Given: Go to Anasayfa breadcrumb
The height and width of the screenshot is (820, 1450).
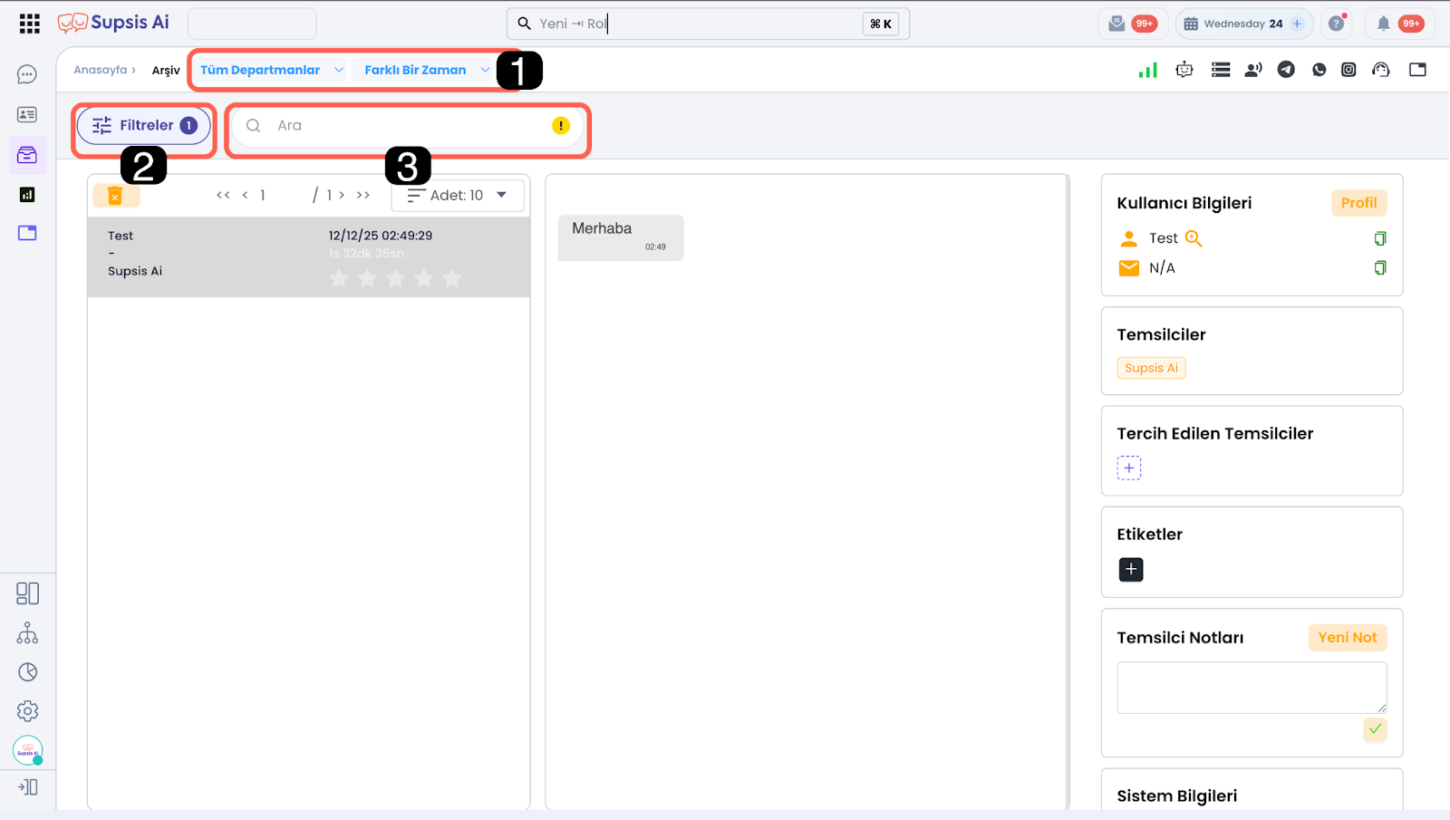Looking at the screenshot, I should point(101,70).
